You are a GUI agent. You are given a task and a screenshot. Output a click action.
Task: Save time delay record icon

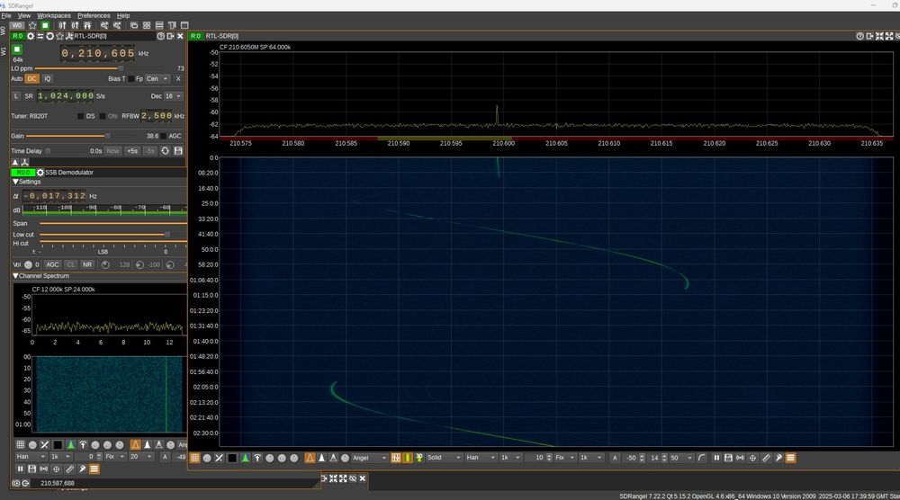click(x=178, y=151)
